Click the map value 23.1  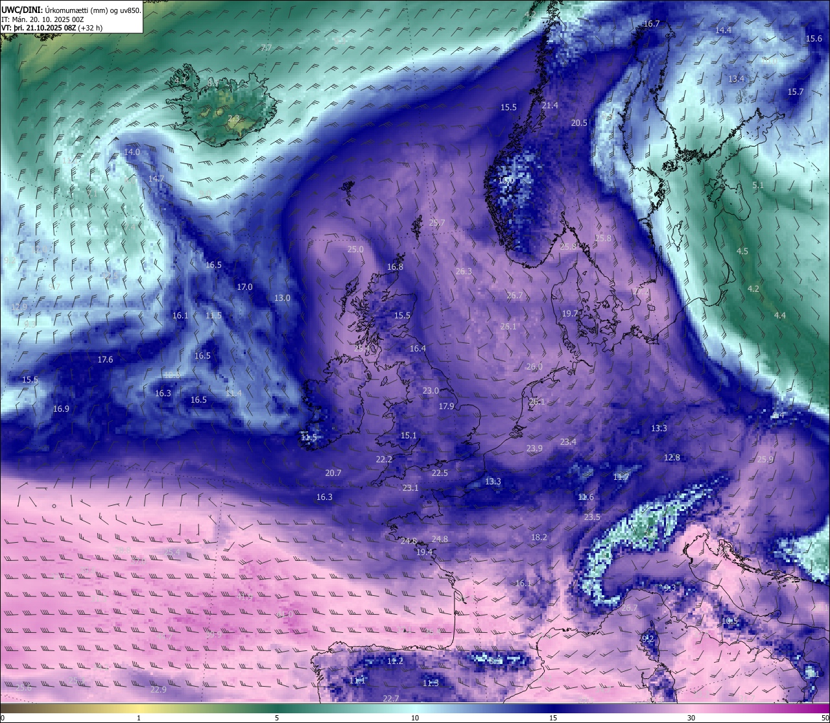(x=410, y=488)
